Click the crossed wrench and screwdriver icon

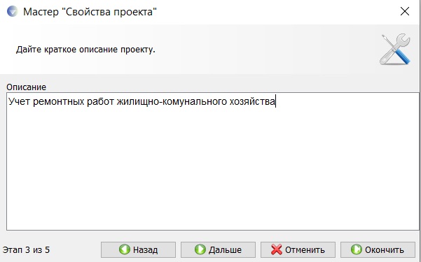(395, 49)
